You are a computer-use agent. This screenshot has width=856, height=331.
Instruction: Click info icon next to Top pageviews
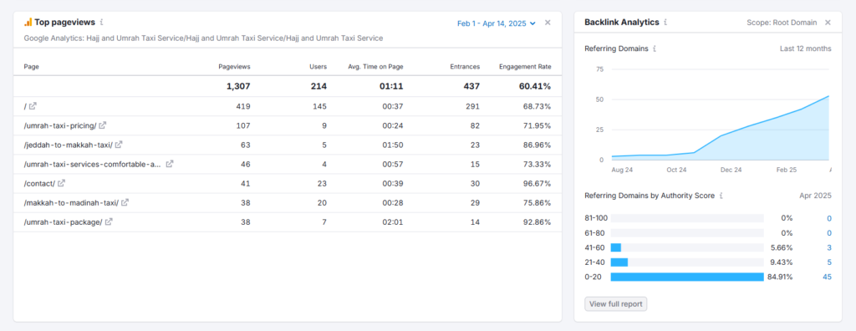click(101, 23)
